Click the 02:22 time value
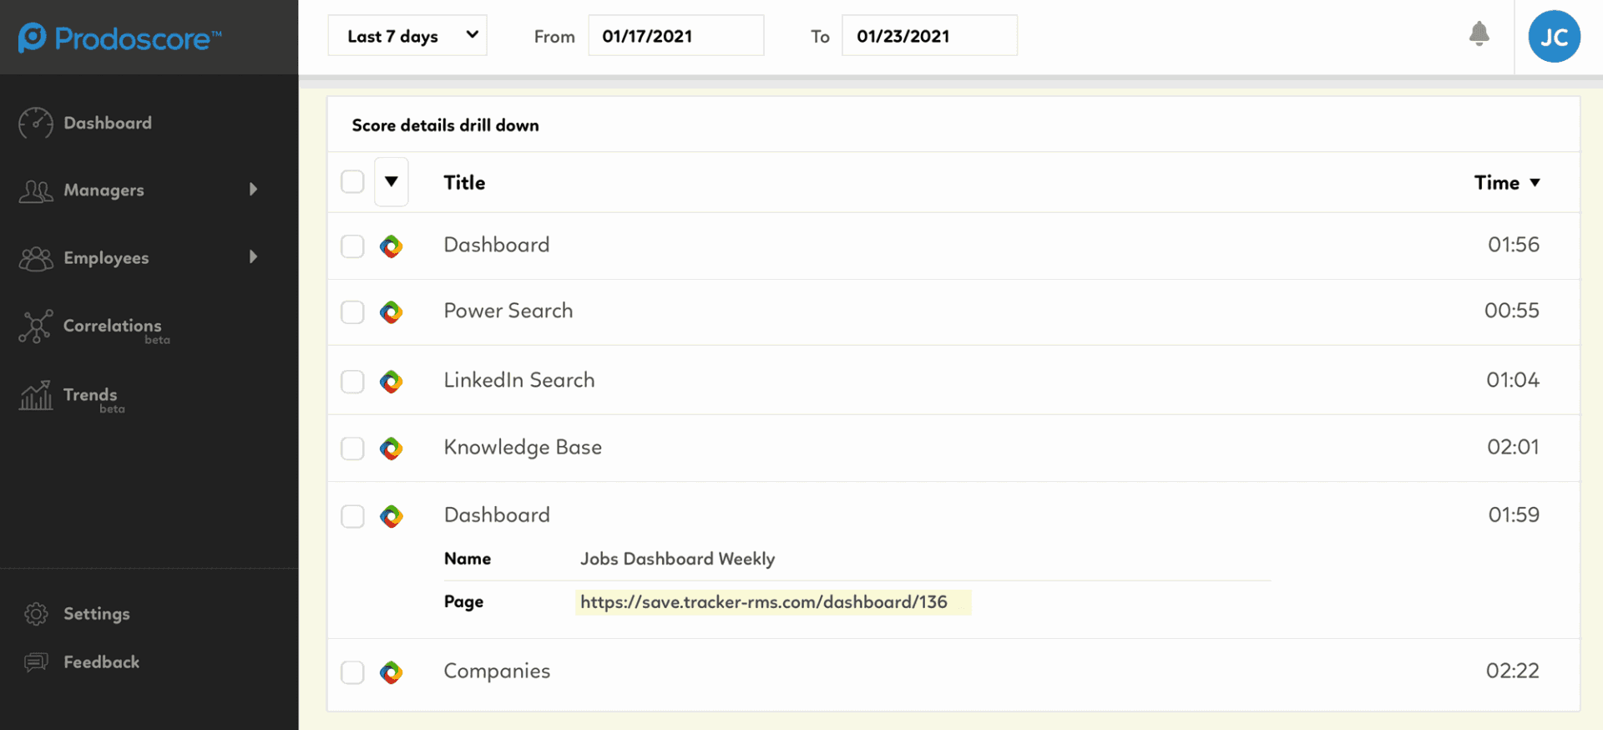This screenshot has height=730, width=1603. [1512, 671]
